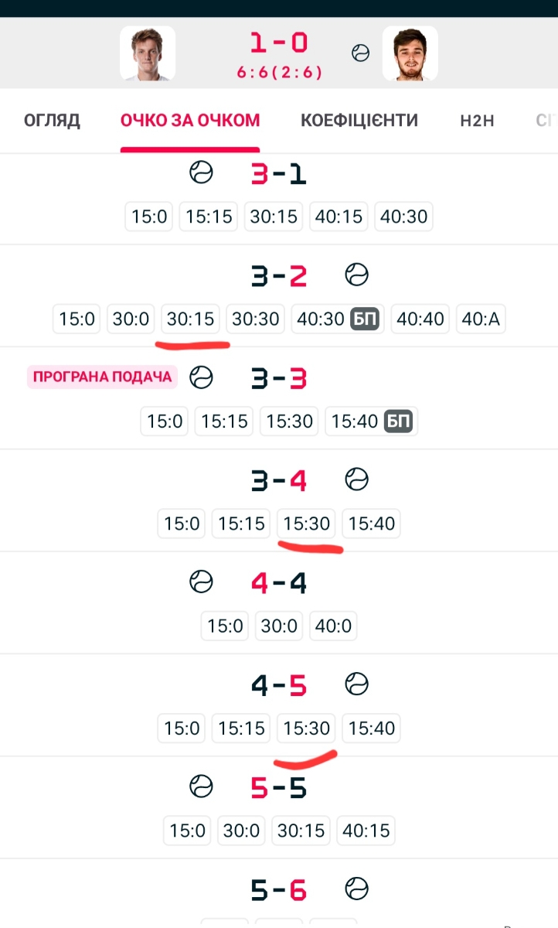Open left player's profile photo

click(x=148, y=53)
